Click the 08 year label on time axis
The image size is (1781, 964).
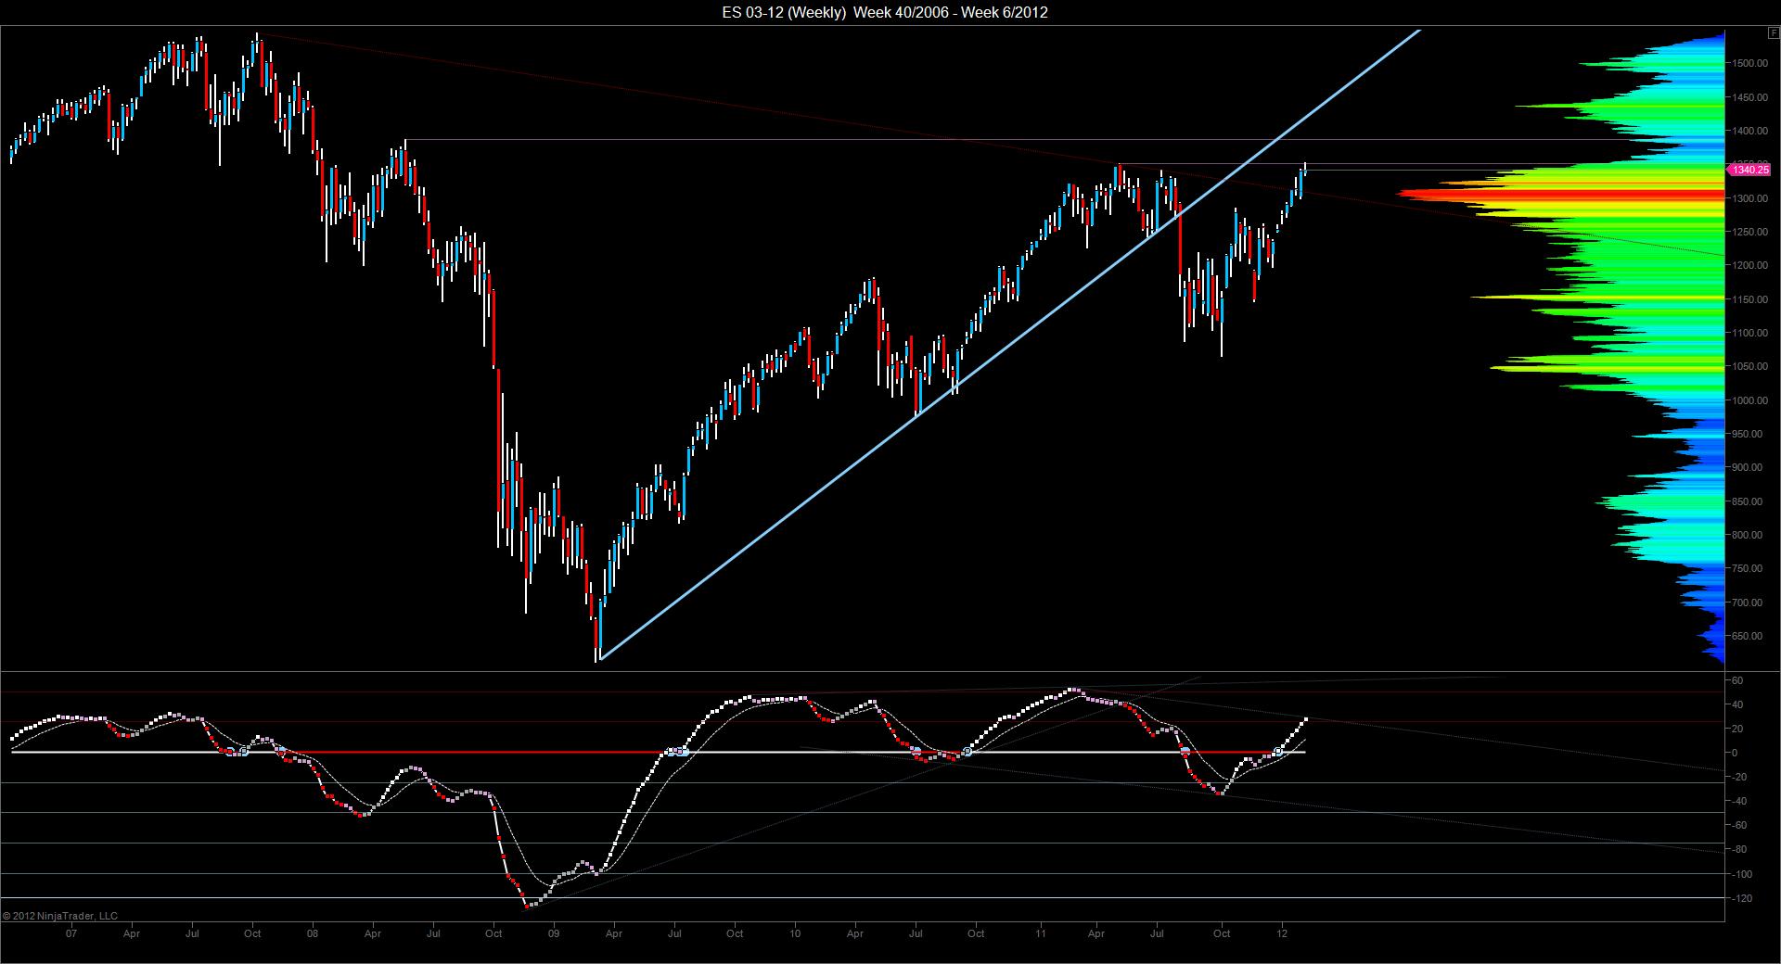(313, 933)
